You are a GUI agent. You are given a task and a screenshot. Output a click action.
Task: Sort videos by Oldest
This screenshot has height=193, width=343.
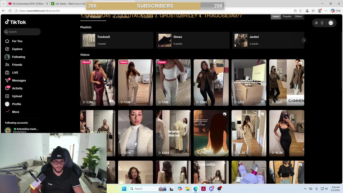click(x=298, y=16)
